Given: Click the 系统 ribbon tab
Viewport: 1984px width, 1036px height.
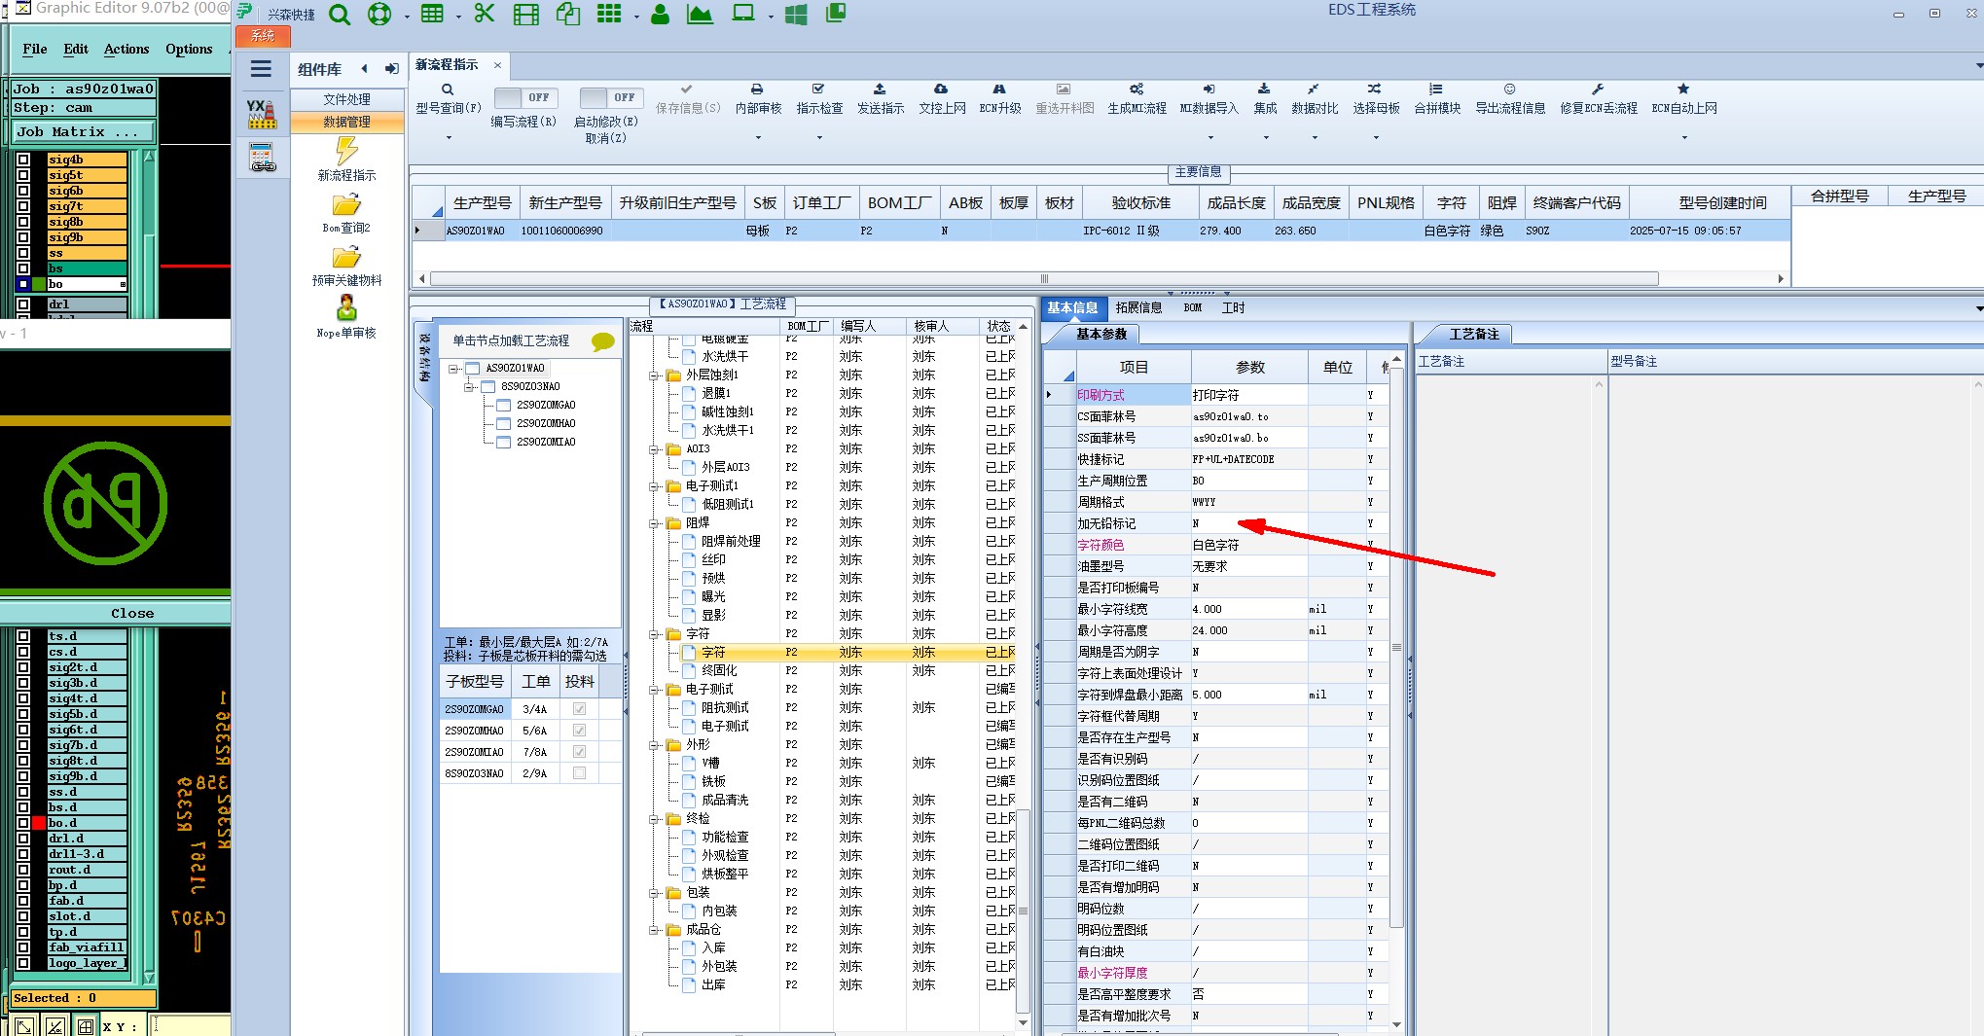Looking at the screenshot, I should (263, 36).
